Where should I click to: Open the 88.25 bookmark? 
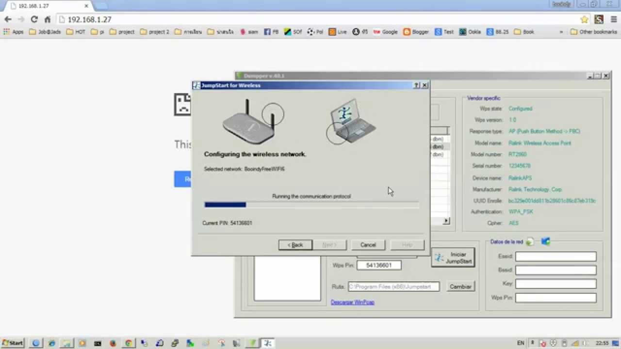pyautogui.click(x=497, y=32)
